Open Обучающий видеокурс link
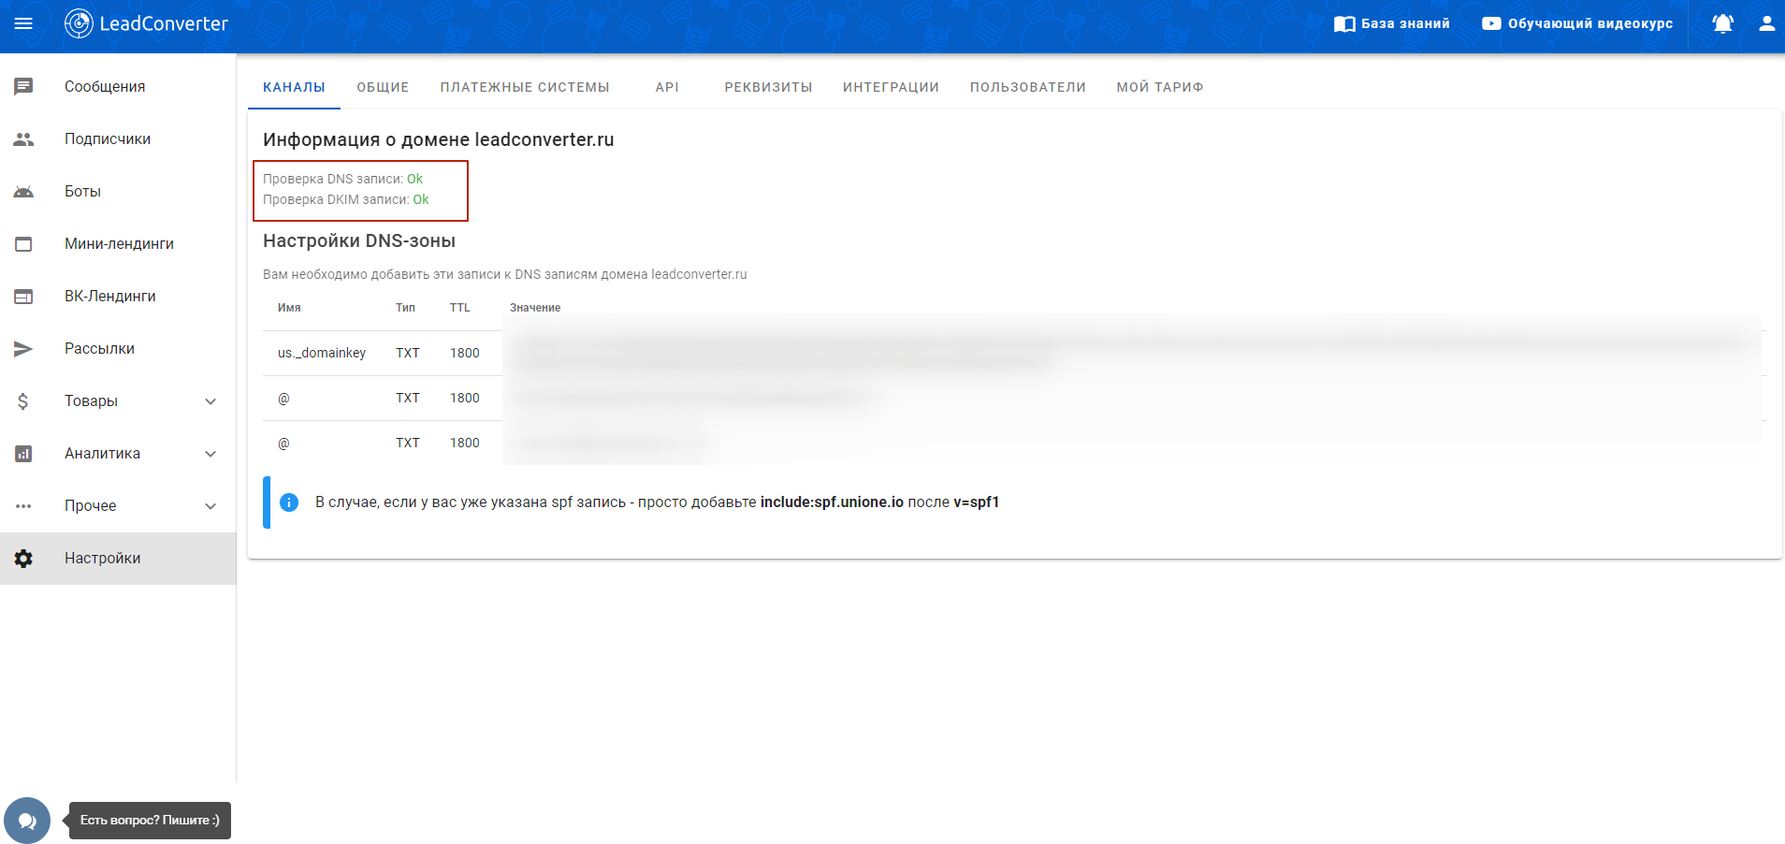 [1577, 23]
